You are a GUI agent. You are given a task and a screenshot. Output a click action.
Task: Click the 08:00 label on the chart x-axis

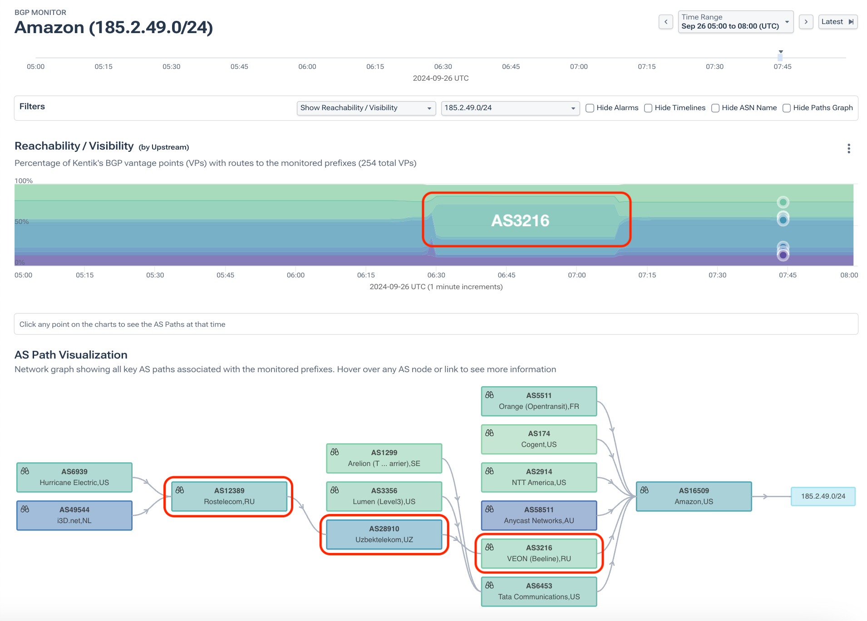[x=849, y=275]
